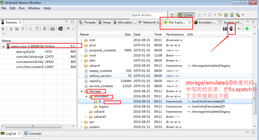Expand the sbin folder
259x140 pixels.
(81, 61)
